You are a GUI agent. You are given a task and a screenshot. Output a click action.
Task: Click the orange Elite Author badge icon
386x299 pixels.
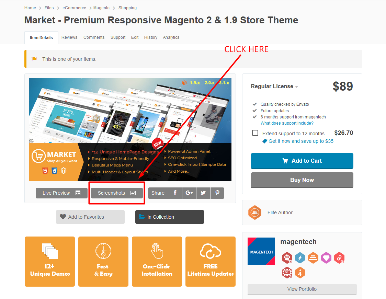[255, 212]
